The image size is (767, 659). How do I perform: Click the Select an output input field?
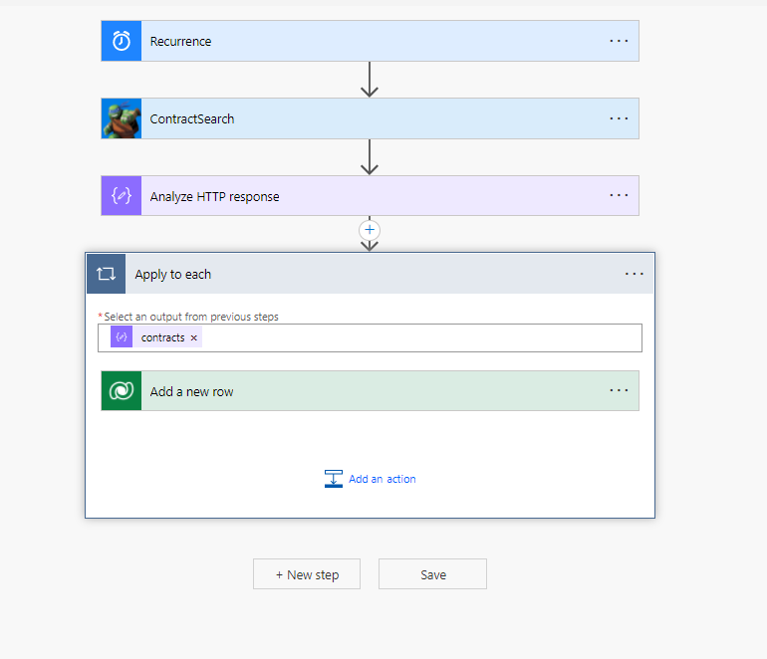tap(370, 337)
